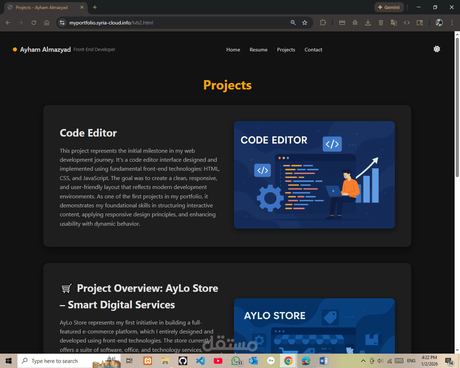Click the translate extension icon
This screenshot has width=460, height=368.
[x=394, y=23]
